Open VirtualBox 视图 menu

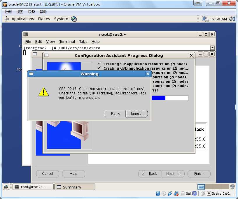20,12
